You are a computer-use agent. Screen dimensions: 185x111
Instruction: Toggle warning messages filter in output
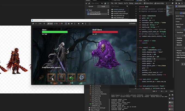[171, 109]
